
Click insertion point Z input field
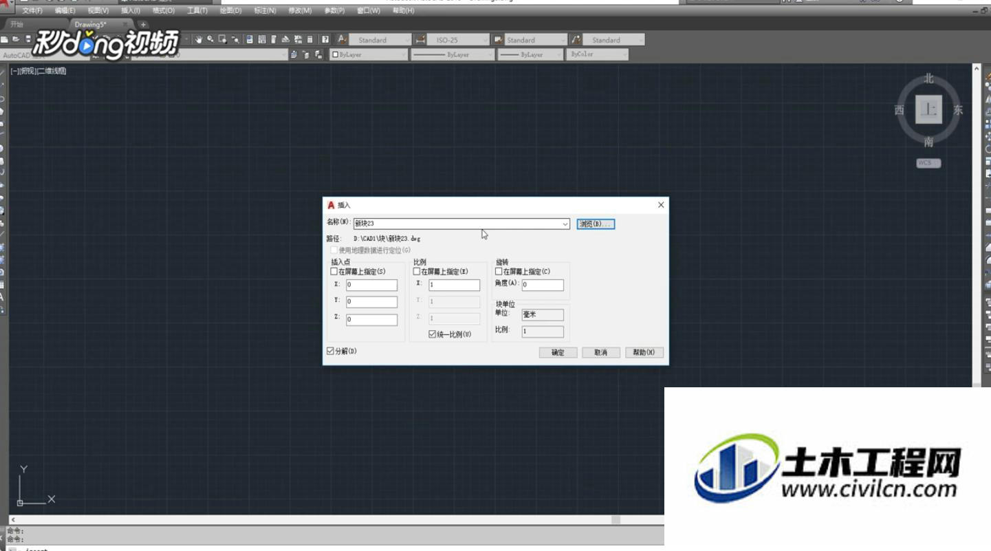tap(371, 320)
